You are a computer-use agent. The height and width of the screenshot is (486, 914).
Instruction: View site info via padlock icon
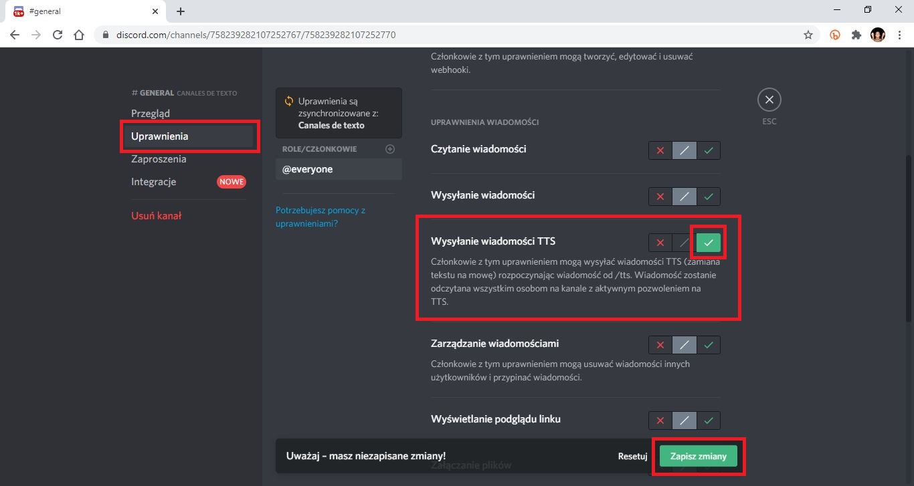(x=106, y=35)
